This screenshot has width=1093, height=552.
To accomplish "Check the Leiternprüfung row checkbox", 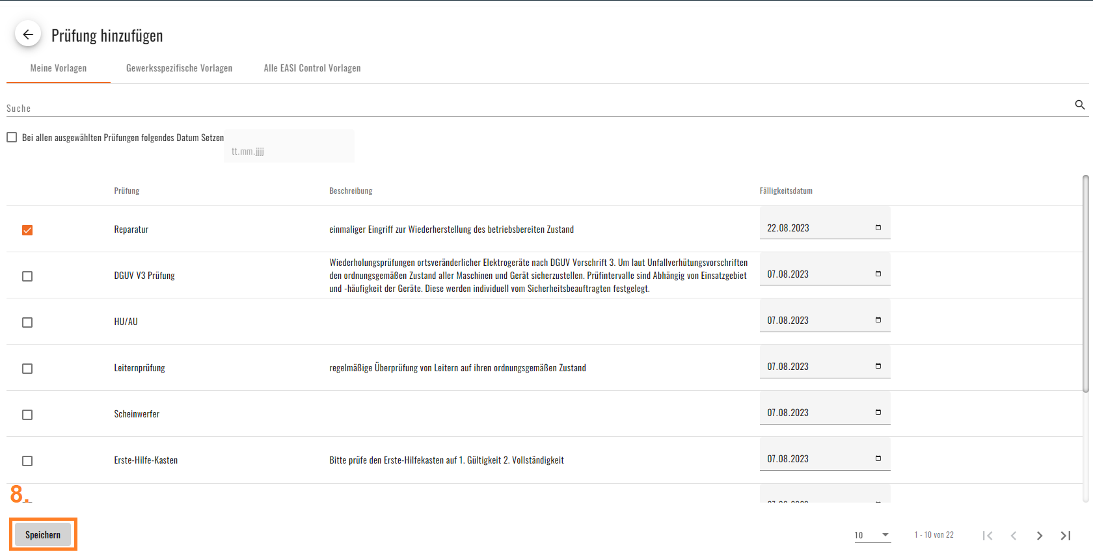I will [x=27, y=369].
